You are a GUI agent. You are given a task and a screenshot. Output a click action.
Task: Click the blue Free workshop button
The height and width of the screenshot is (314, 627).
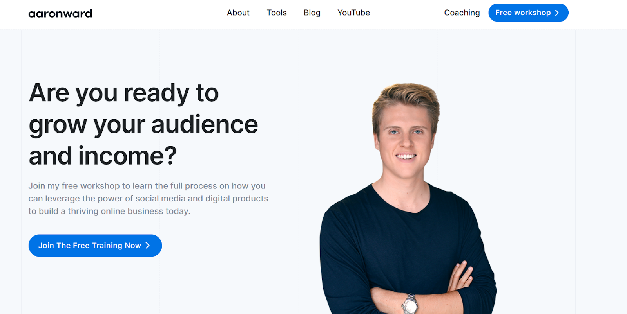[x=528, y=13]
